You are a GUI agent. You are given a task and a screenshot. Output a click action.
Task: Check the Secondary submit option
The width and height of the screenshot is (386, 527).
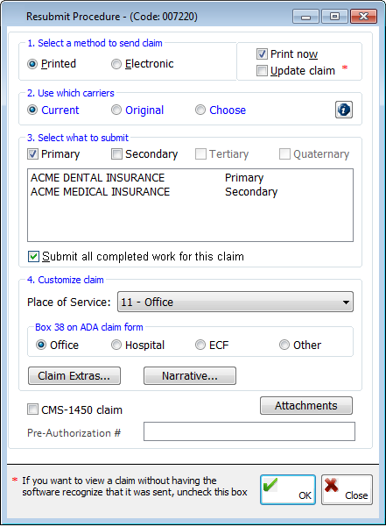pos(116,154)
